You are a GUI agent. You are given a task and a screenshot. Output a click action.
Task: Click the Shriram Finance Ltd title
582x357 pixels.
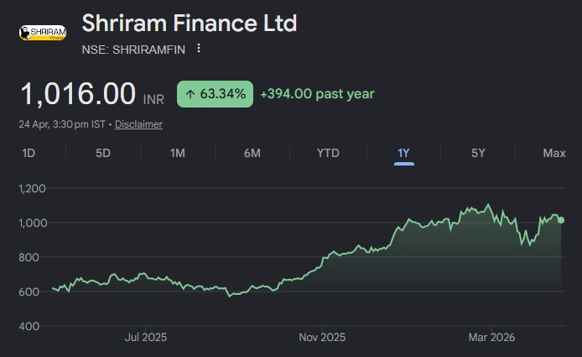pos(190,23)
